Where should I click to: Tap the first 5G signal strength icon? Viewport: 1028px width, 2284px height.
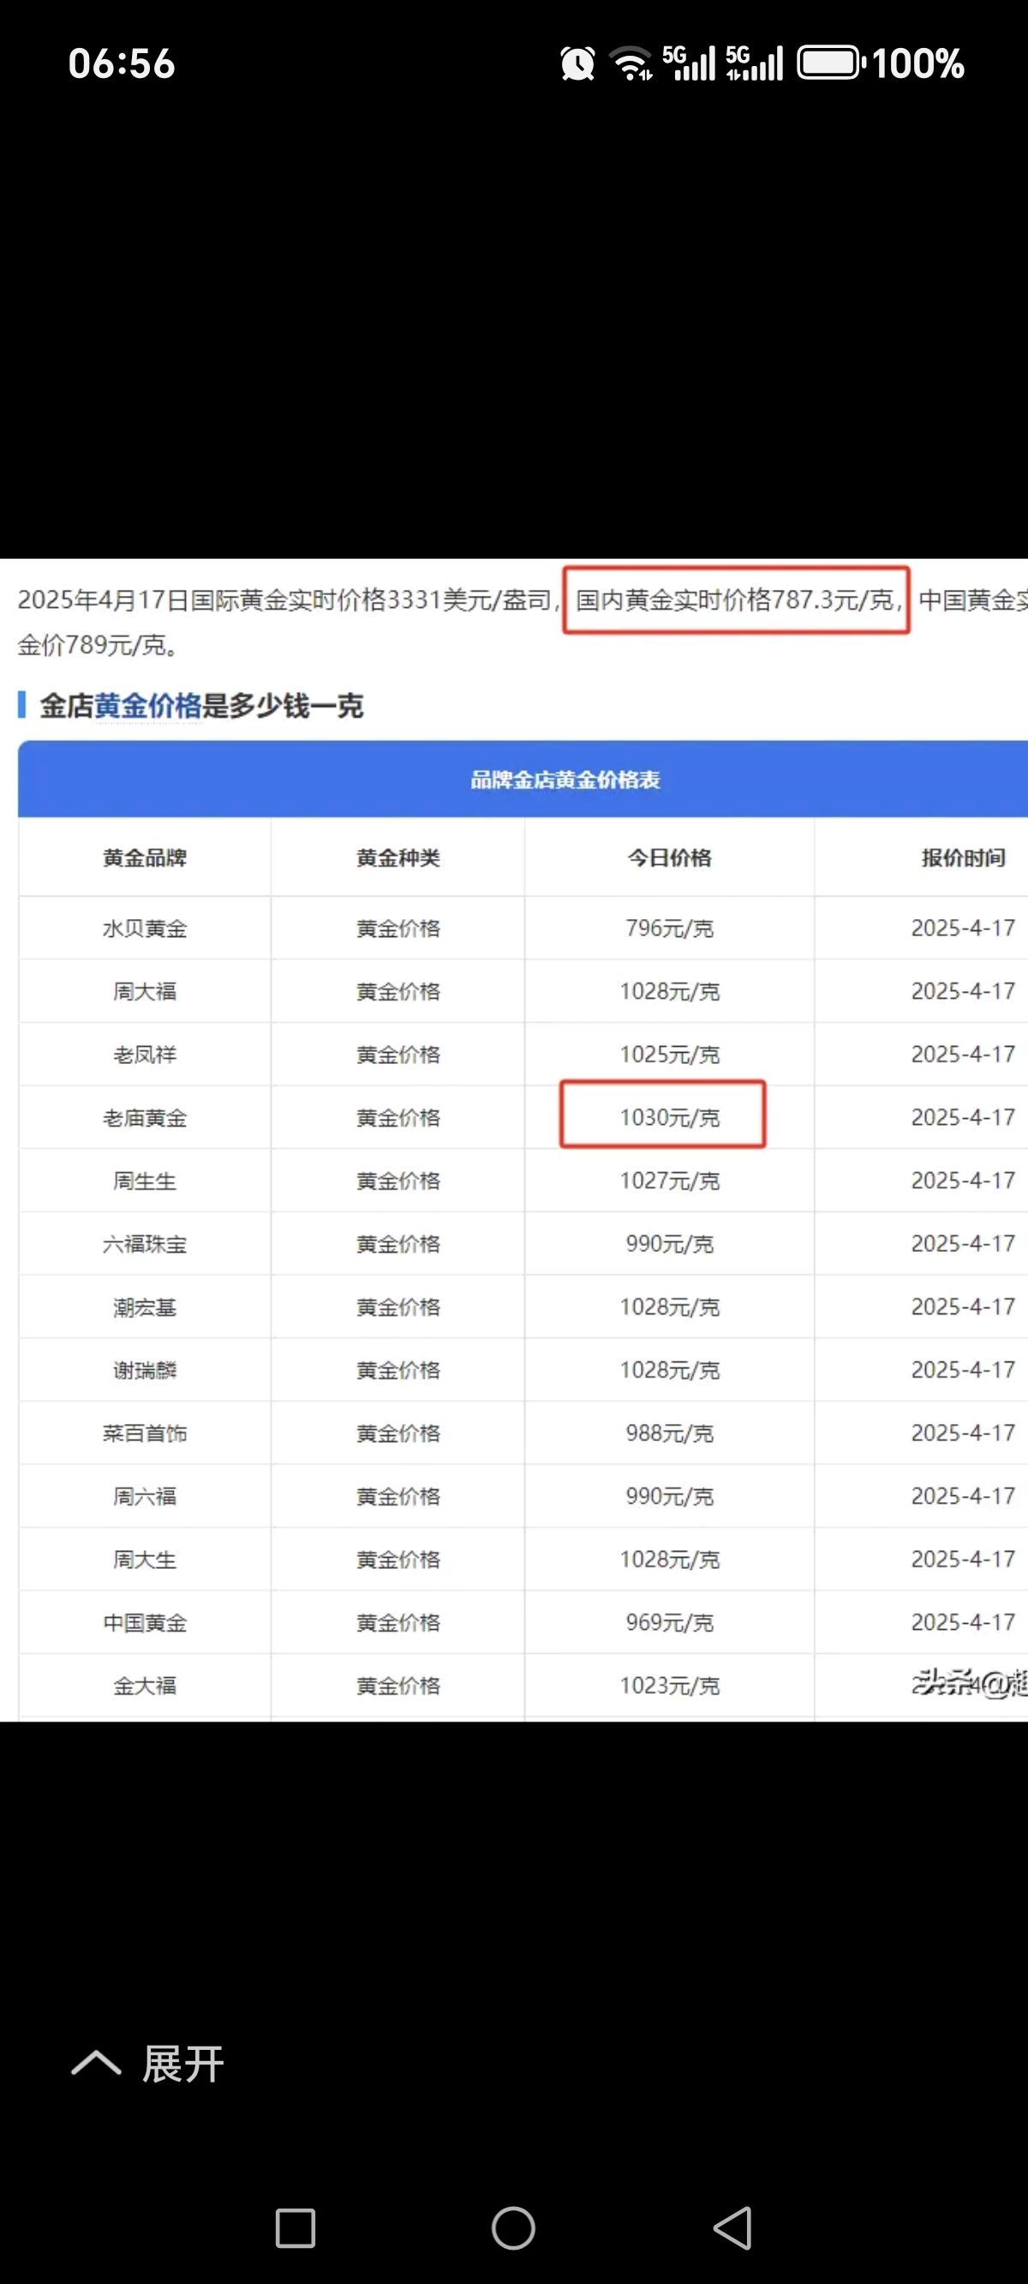point(689,63)
